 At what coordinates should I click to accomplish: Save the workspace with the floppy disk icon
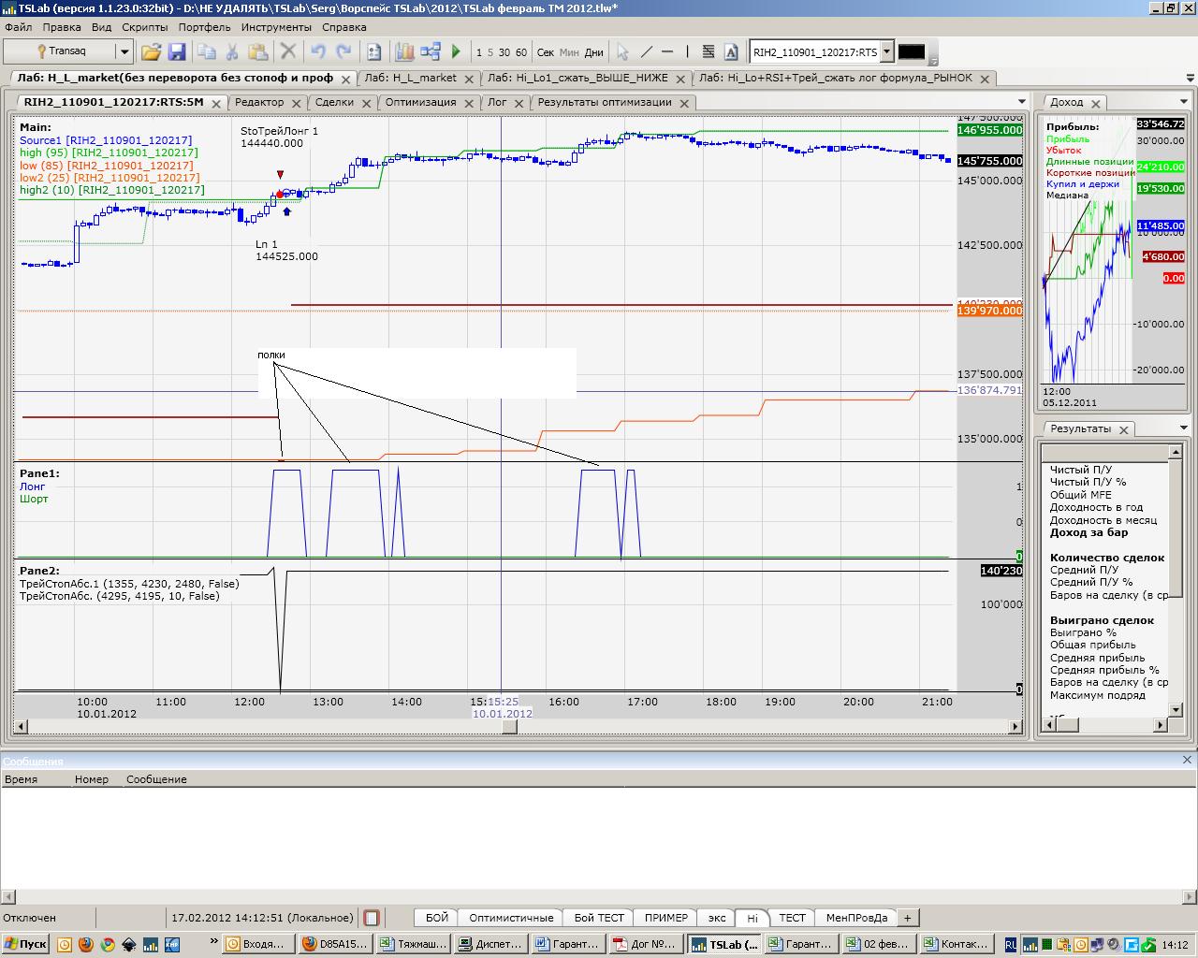(x=175, y=52)
